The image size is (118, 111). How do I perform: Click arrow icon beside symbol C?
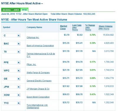19,35
